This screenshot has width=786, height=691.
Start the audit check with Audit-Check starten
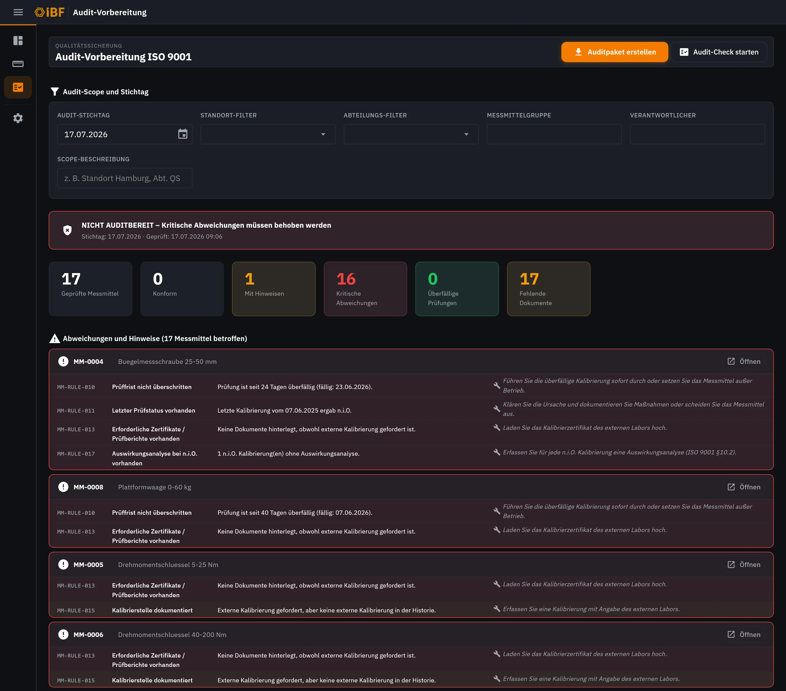pos(719,52)
